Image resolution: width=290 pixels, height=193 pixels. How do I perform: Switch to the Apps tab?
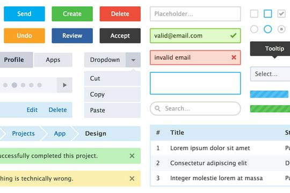(x=53, y=60)
